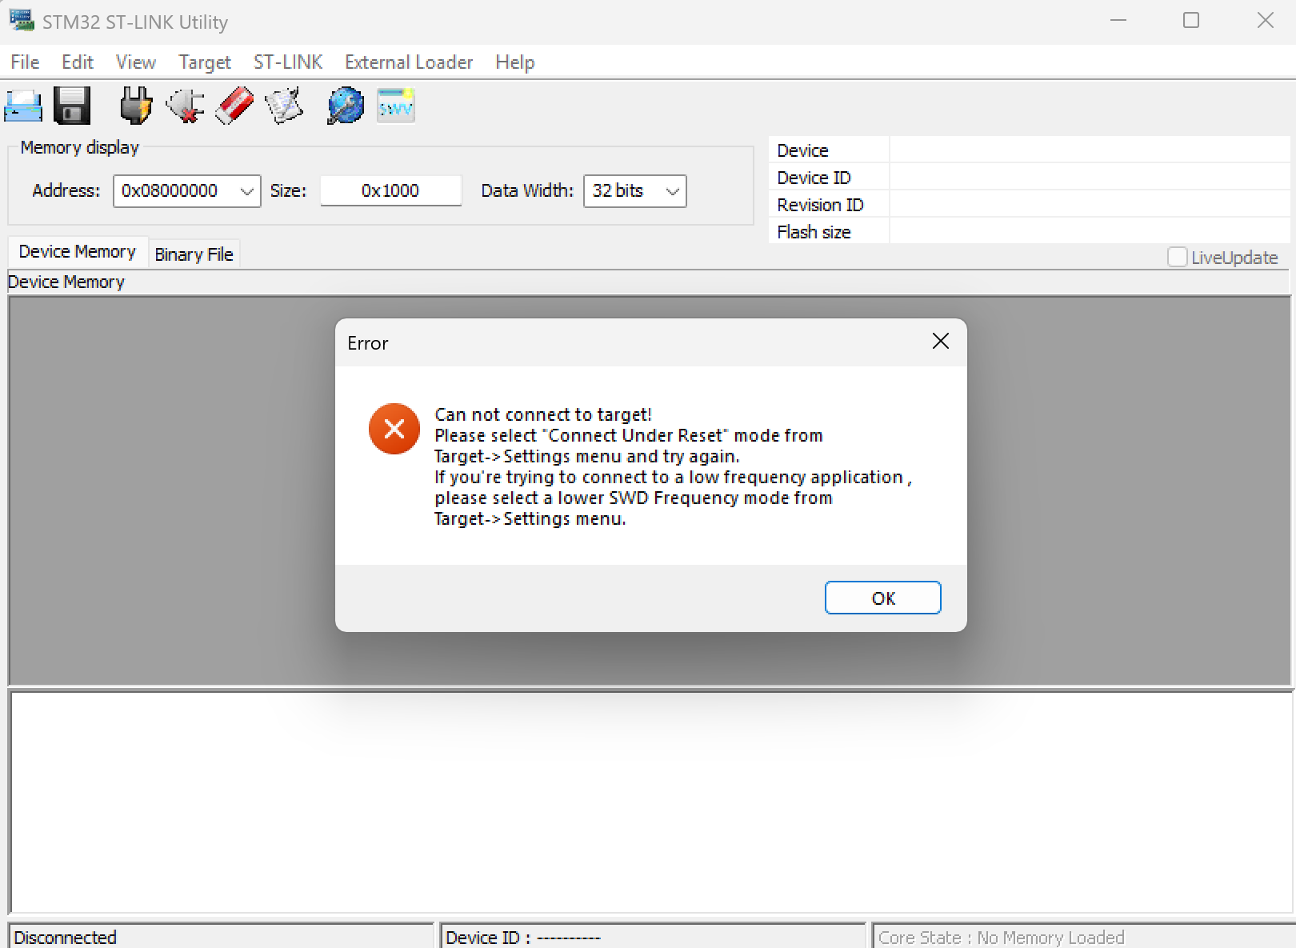This screenshot has height=948, width=1296.
Task: Dismiss the error dialog with its close X
Action: pos(940,341)
